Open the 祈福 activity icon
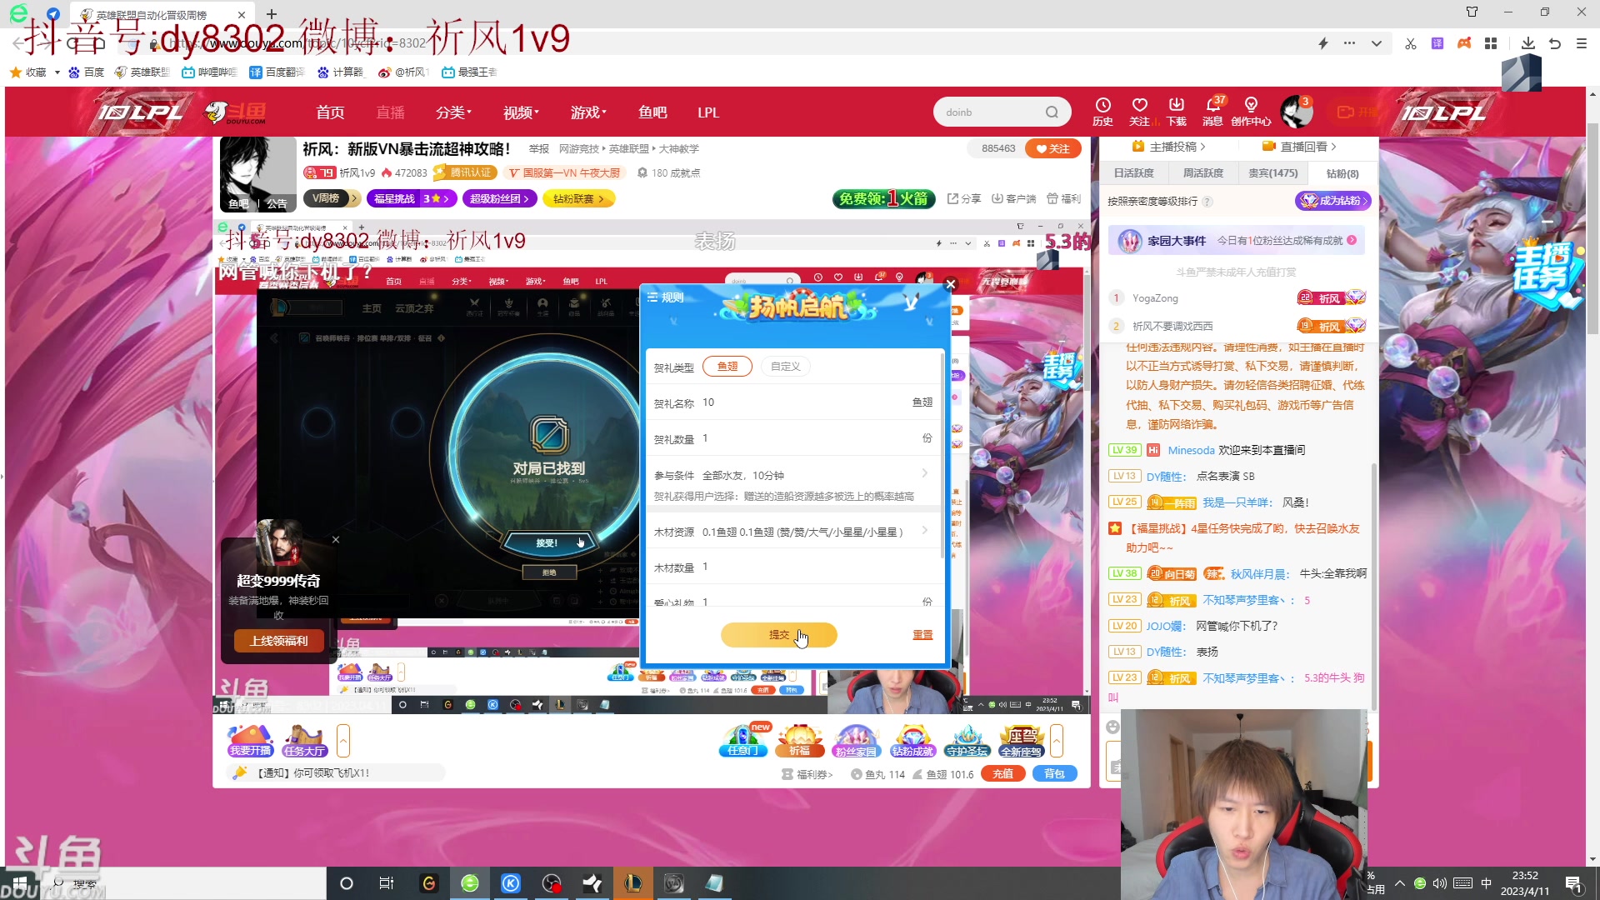 pos(799,740)
